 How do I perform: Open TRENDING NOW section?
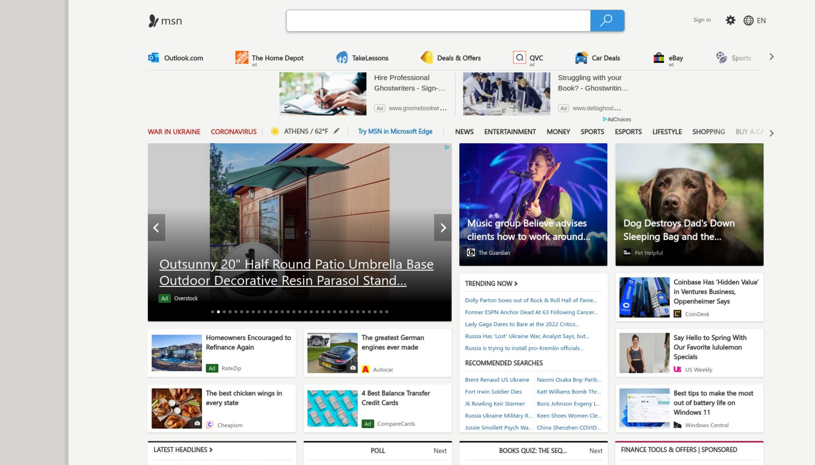pyautogui.click(x=491, y=284)
